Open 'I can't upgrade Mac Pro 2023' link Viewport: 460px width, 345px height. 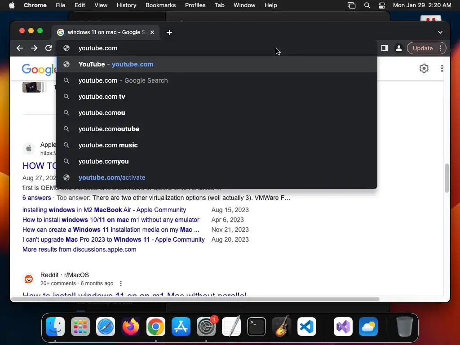click(x=114, y=239)
